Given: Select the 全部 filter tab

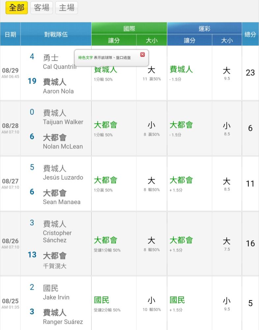Looking at the screenshot, I should click(x=16, y=8).
